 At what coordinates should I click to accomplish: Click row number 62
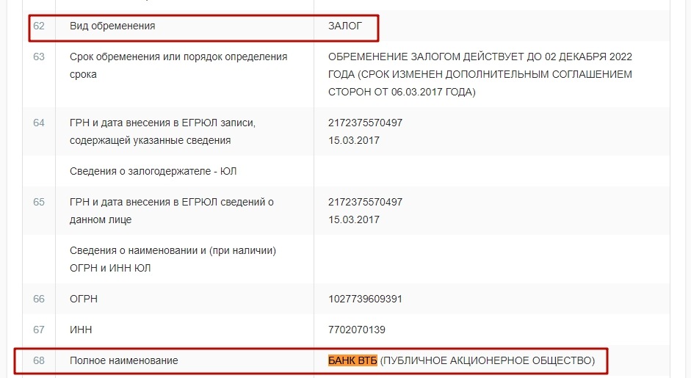39,26
